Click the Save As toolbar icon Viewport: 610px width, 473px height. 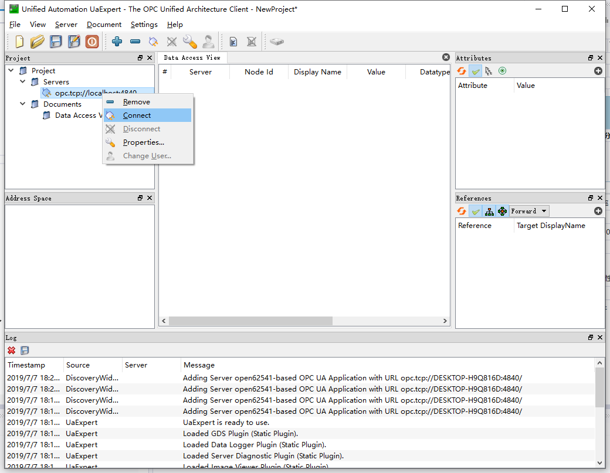(x=74, y=42)
